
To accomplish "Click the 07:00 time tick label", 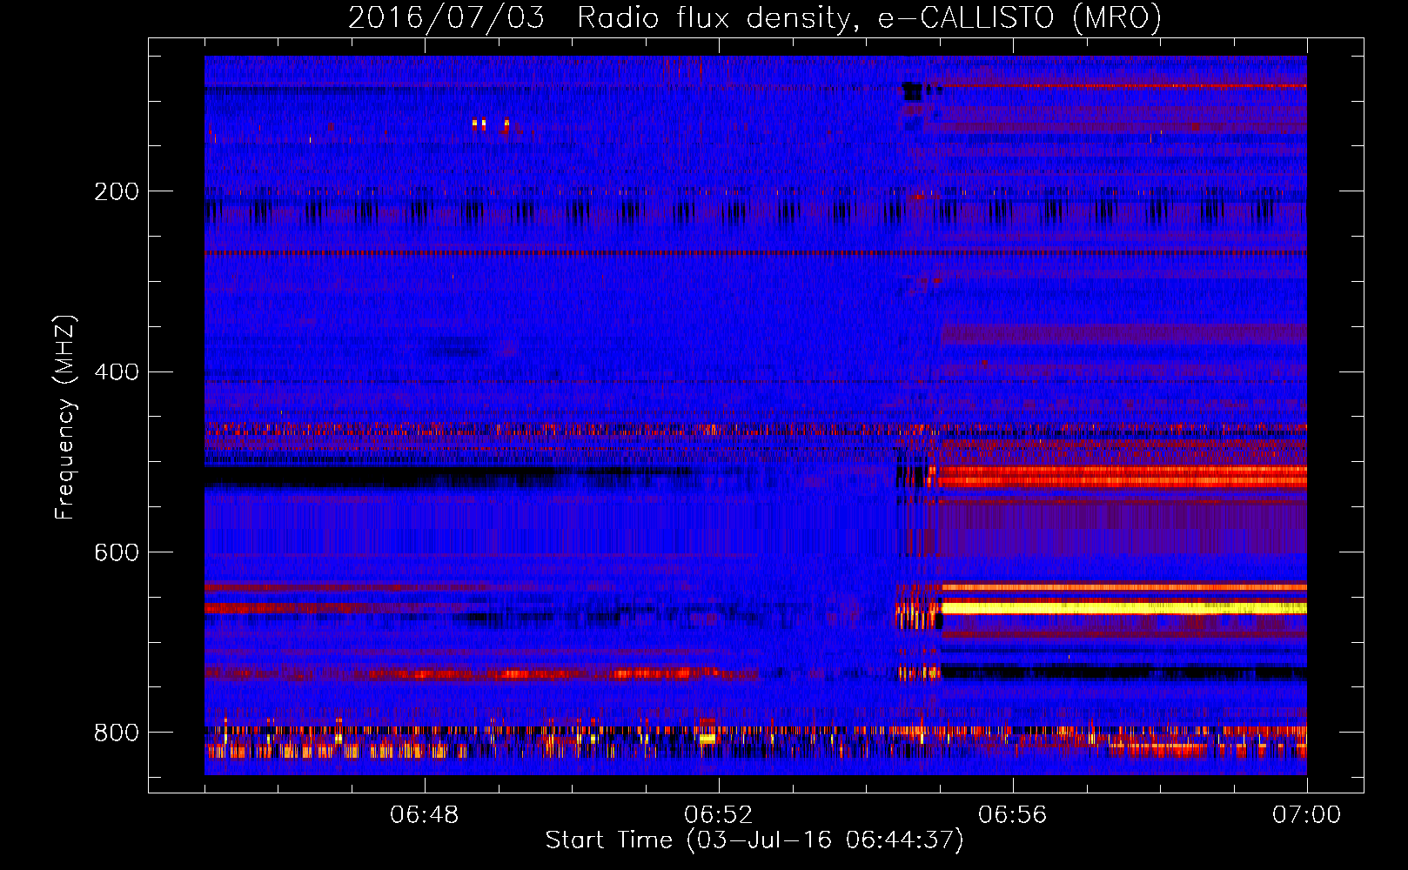I will [1307, 815].
